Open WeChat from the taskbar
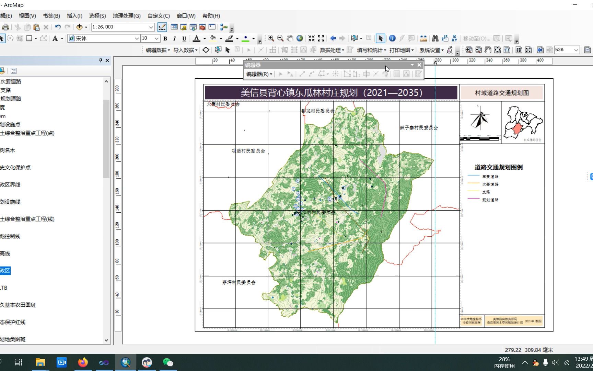 [x=168, y=362]
